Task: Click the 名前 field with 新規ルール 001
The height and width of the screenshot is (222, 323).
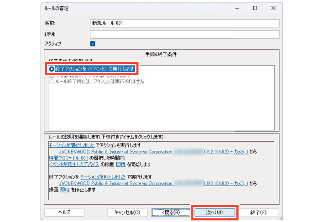Action: 184,23
